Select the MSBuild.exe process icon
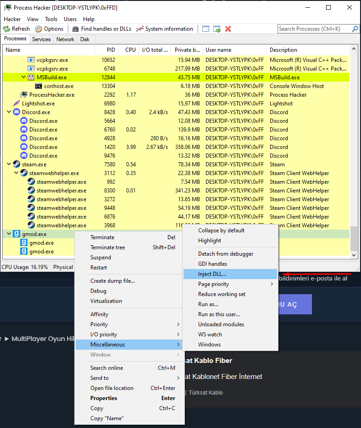The width and height of the screenshot is (361, 428). [31, 77]
